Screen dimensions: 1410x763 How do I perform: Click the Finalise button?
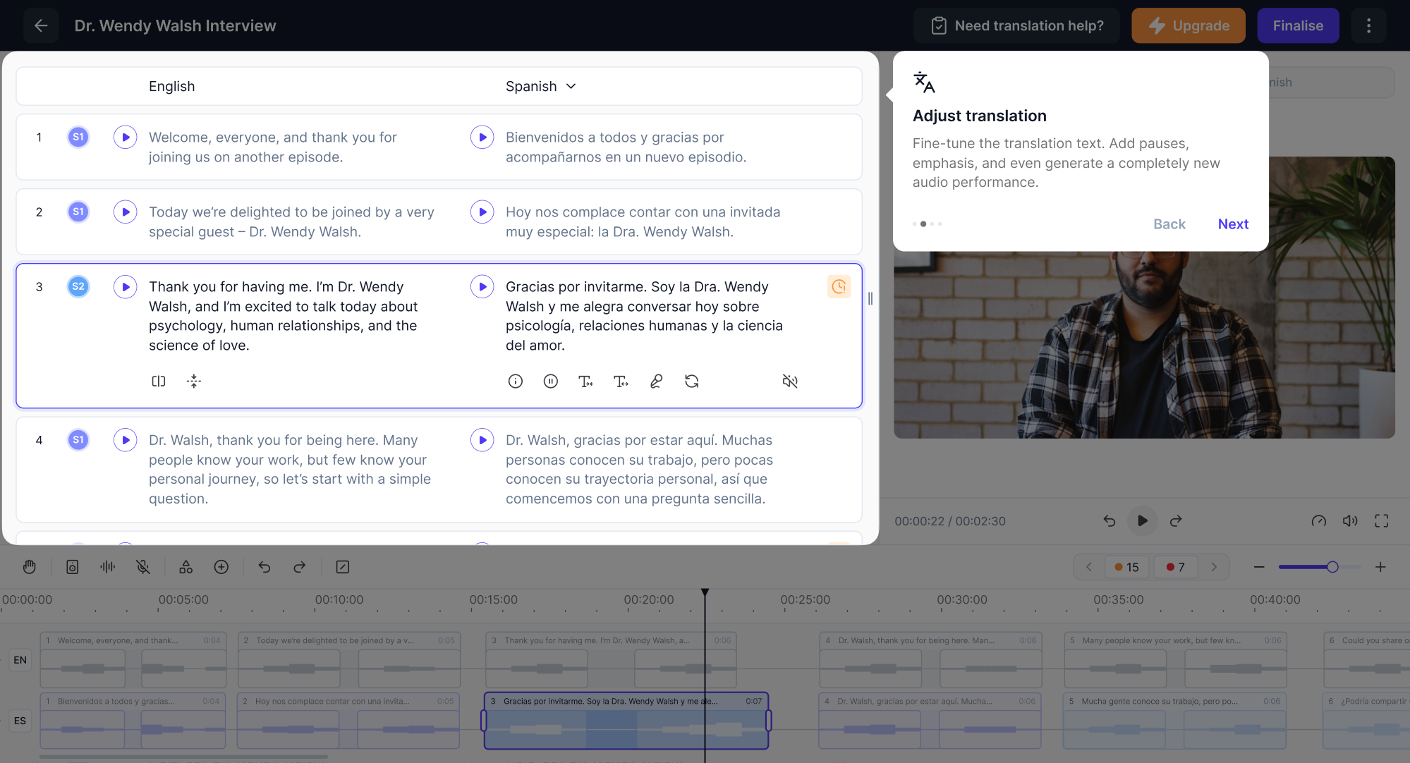1298,25
